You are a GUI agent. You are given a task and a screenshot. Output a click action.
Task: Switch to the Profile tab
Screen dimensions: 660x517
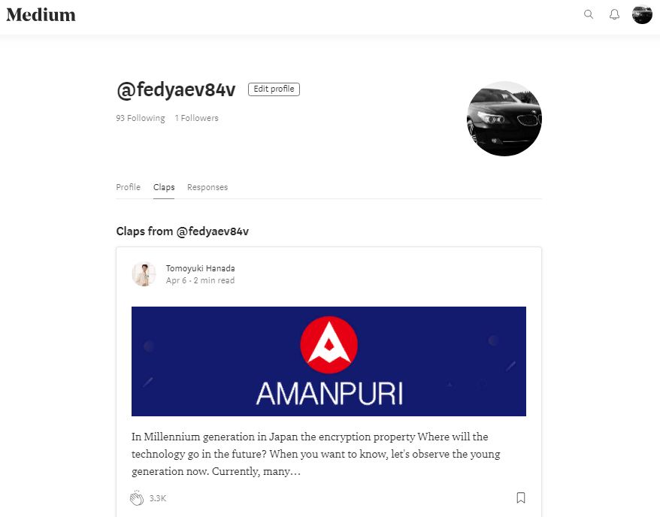pos(128,187)
